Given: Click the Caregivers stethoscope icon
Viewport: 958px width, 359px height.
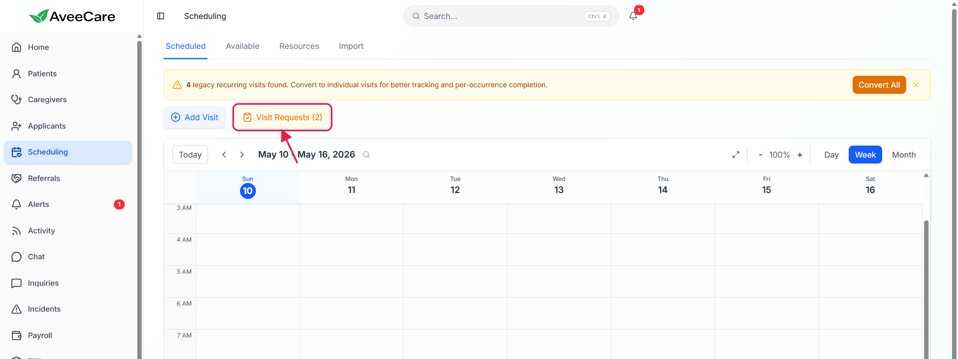Looking at the screenshot, I should click(16, 100).
